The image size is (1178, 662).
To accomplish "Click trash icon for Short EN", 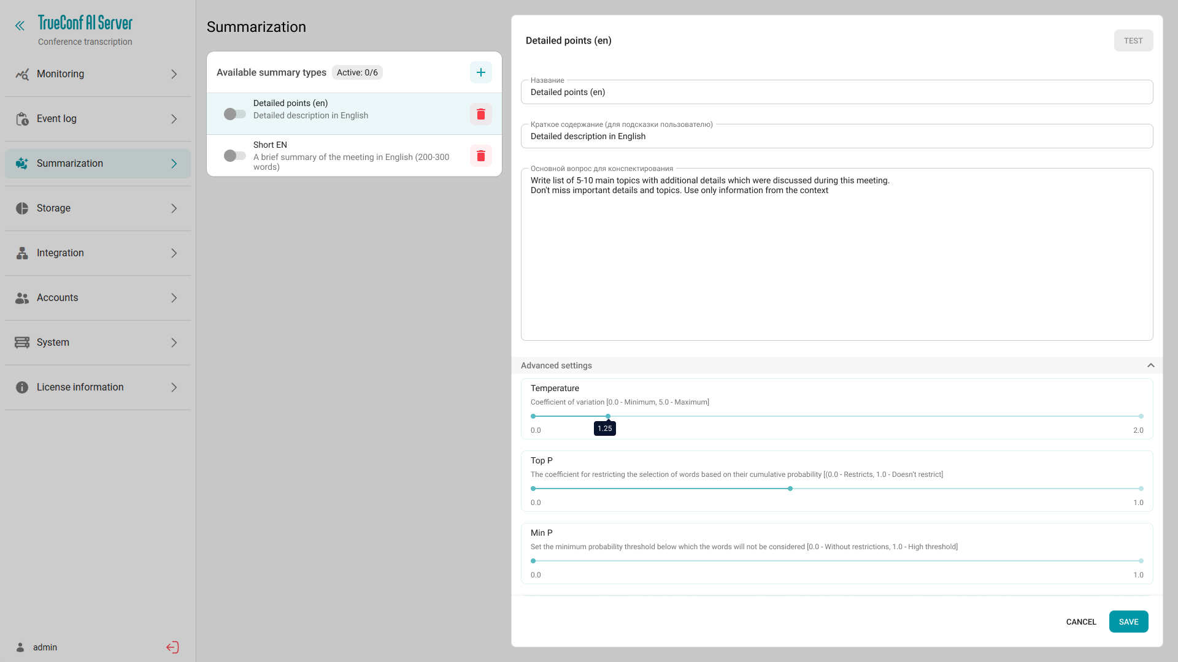I will pyautogui.click(x=480, y=156).
